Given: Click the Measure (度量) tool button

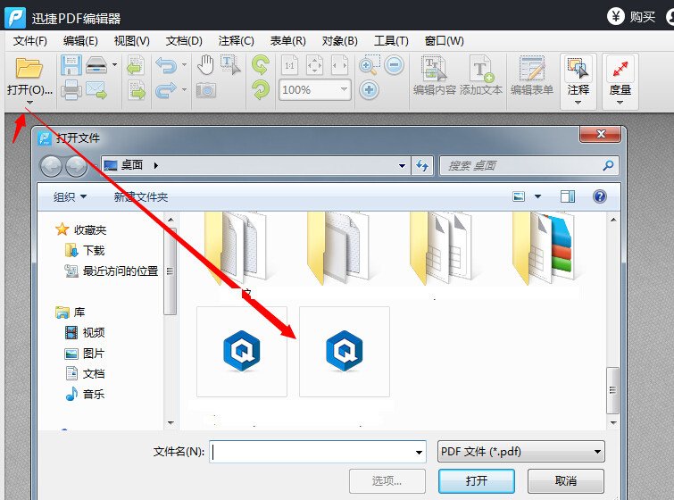Looking at the screenshot, I should [x=620, y=81].
